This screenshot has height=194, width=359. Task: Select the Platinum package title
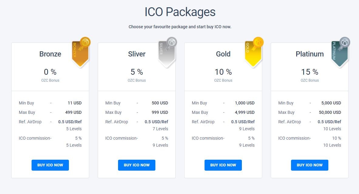[310, 54]
